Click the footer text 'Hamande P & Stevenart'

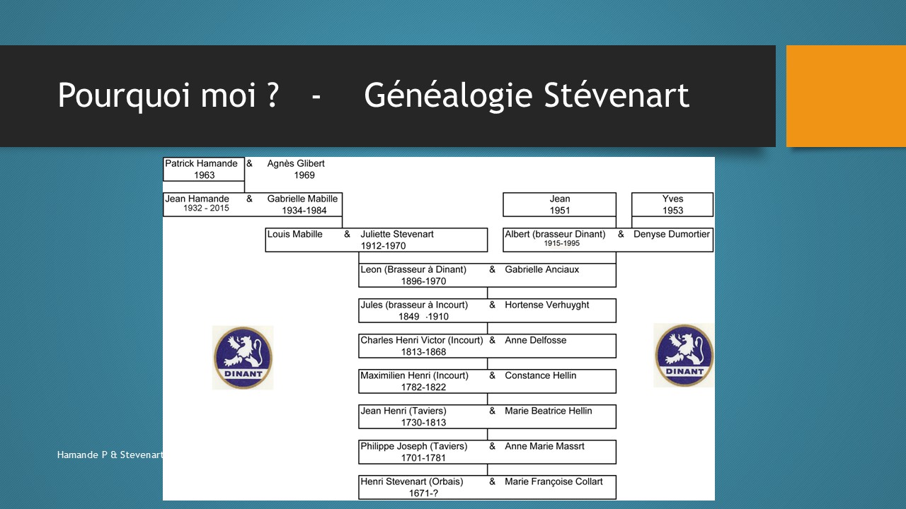tap(110, 455)
